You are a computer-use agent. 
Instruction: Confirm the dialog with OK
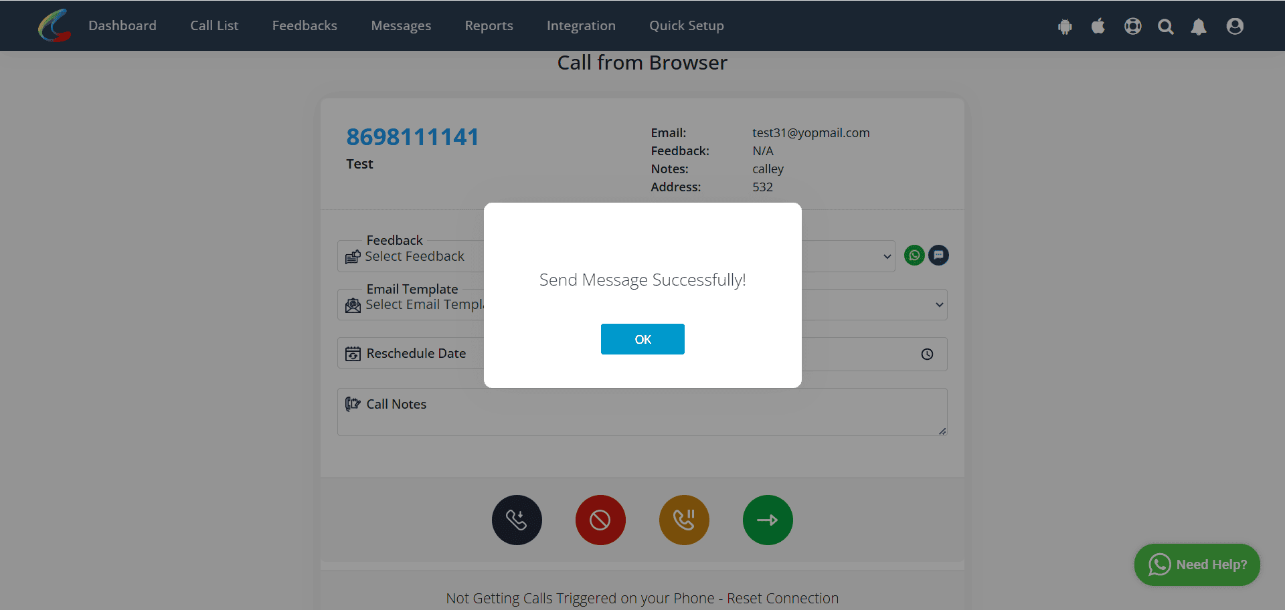(642, 339)
